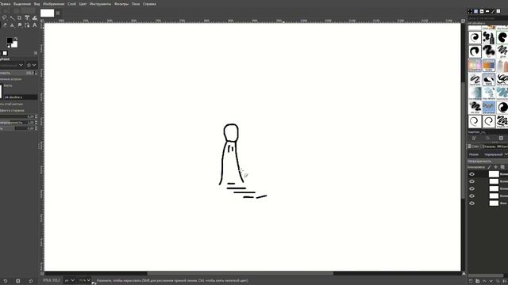Click the second dock tab icon above brushes
This screenshot has width=508, height=285.
click(x=476, y=11)
